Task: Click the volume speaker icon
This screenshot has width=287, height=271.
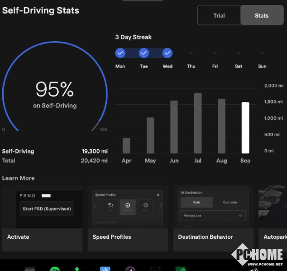Action: tap(254, 269)
